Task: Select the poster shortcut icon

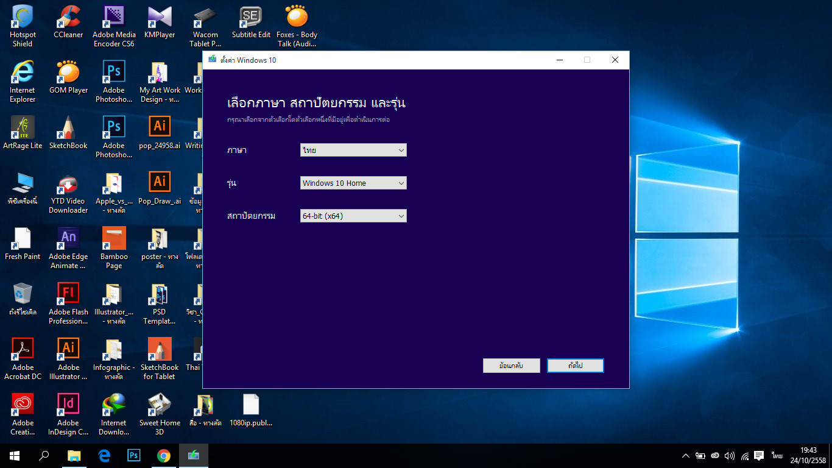Action: click(x=160, y=248)
